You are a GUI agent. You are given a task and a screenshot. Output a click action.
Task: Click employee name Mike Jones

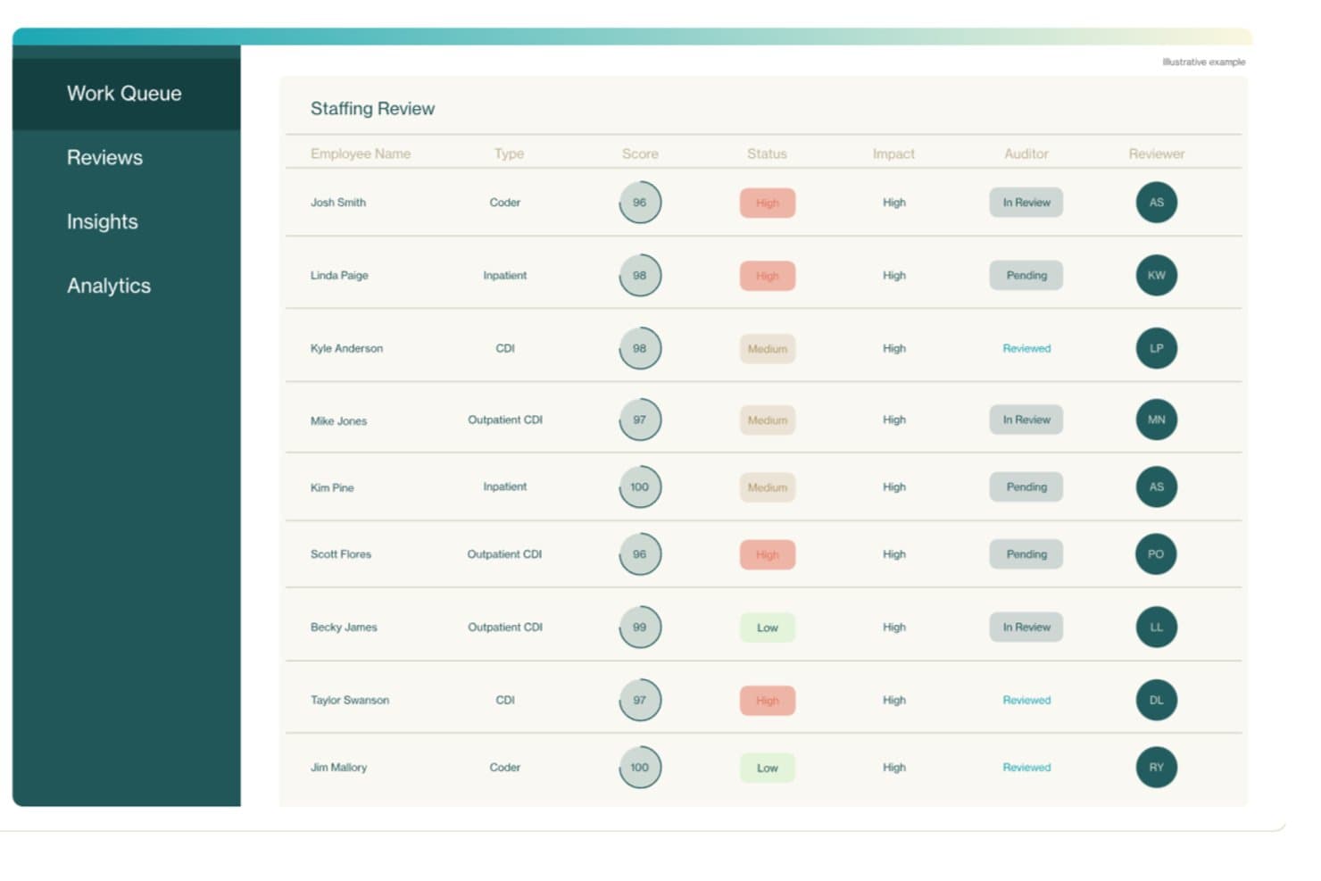click(338, 421)
